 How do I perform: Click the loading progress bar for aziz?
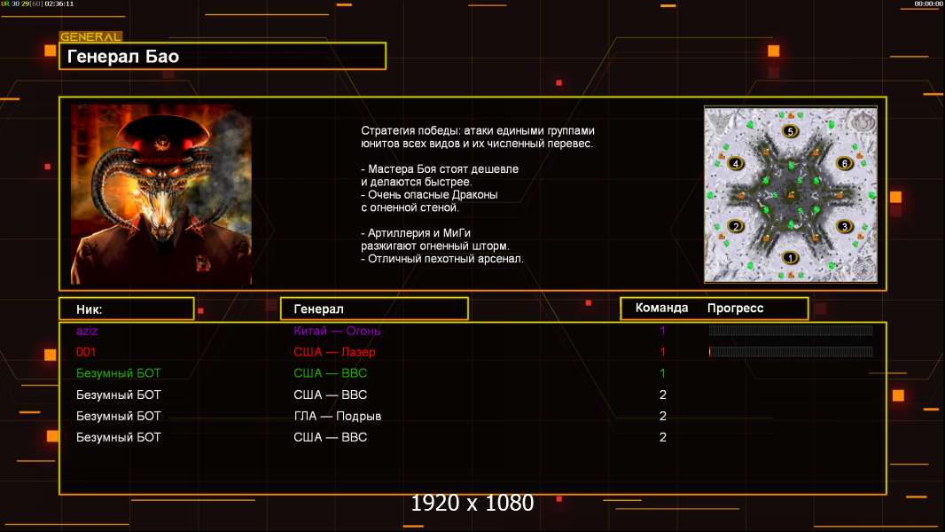791,331
